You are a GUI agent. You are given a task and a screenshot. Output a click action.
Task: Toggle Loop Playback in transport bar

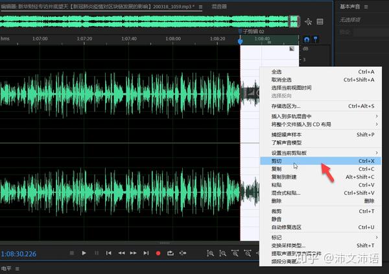point(171,253)
